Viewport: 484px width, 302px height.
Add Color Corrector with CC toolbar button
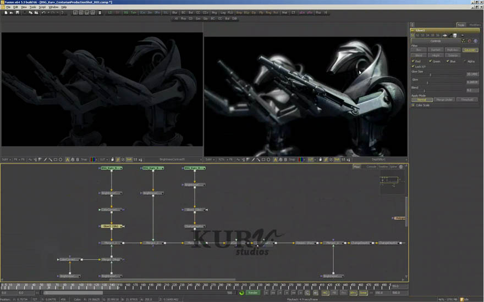click(x=198, y=13)
